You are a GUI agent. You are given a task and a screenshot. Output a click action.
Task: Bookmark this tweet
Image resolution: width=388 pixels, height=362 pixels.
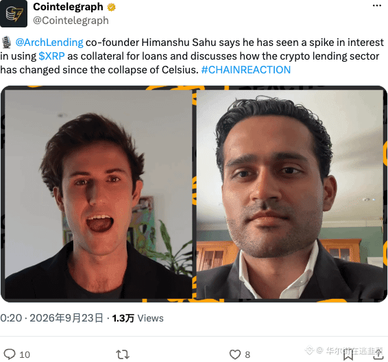348,354
